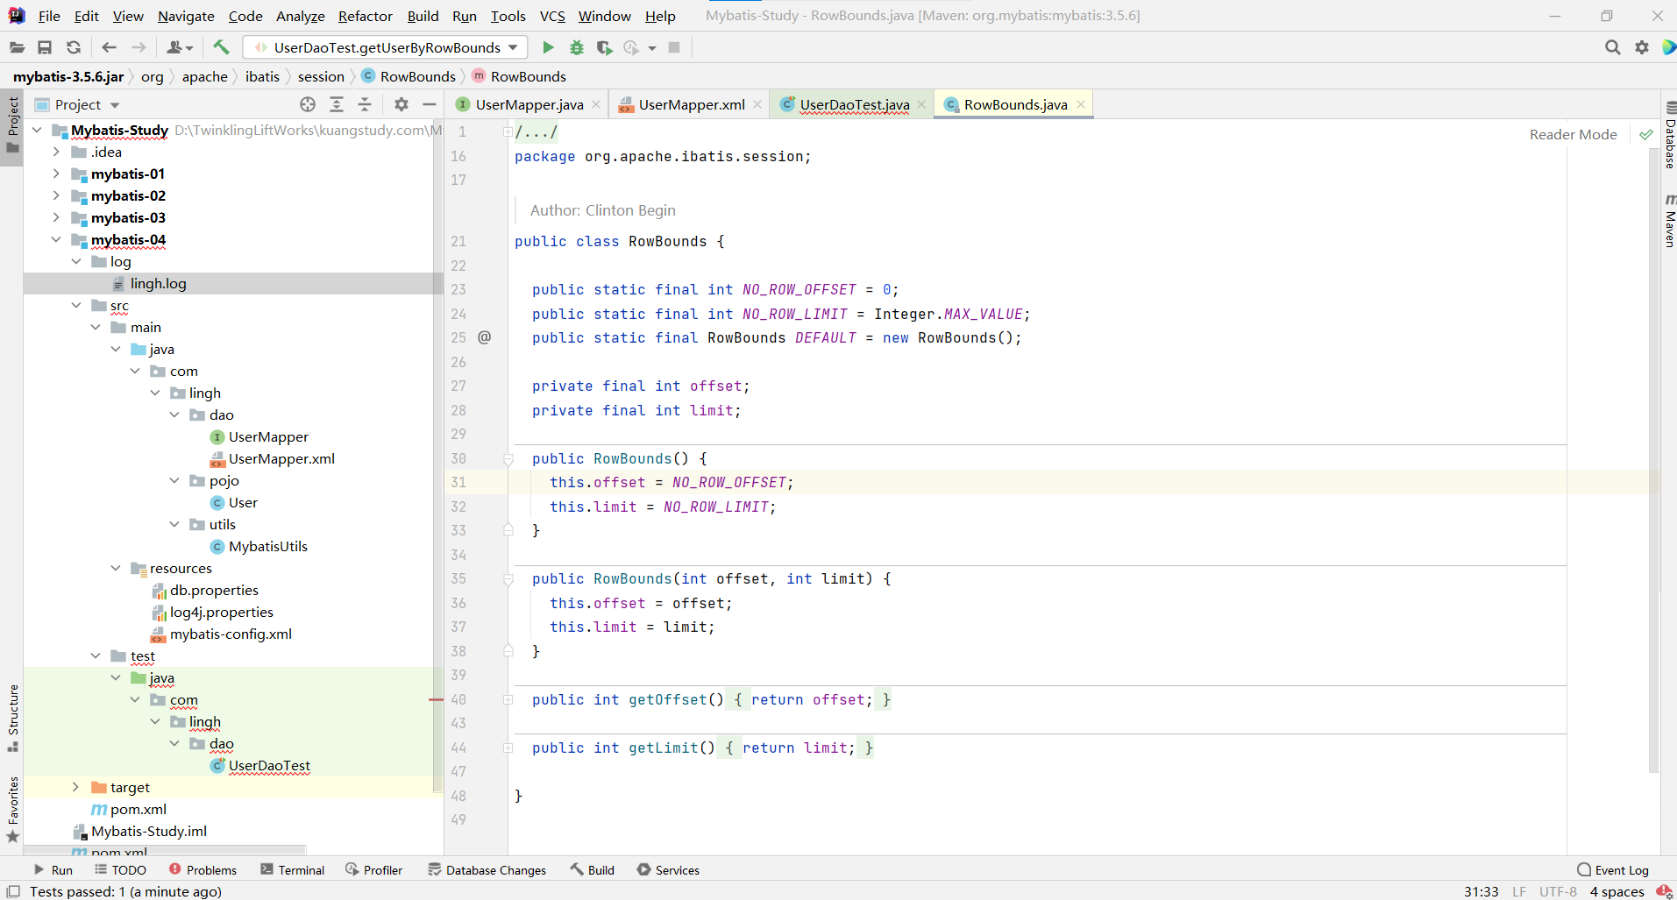
Task: Select MybatisUtils class in the tree
Action: coord(268,546)
